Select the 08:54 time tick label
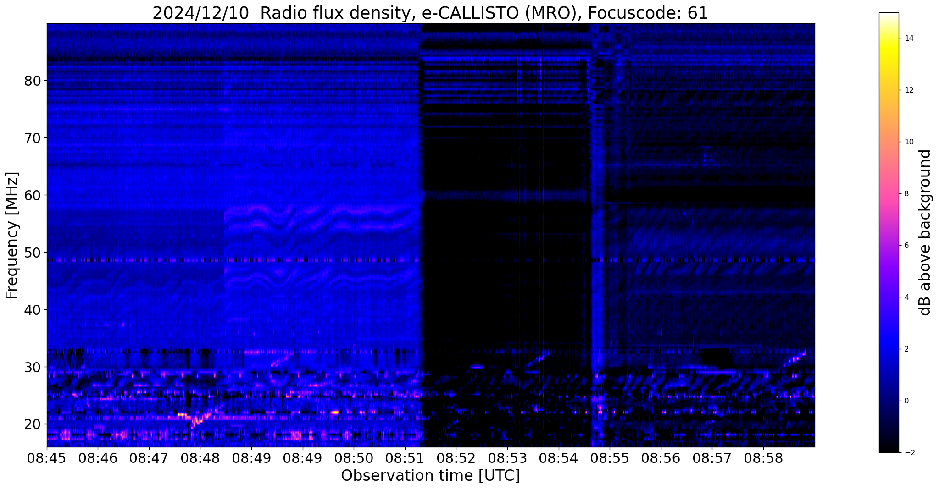Viewport: 939px width, 489px height. (559, 457)
